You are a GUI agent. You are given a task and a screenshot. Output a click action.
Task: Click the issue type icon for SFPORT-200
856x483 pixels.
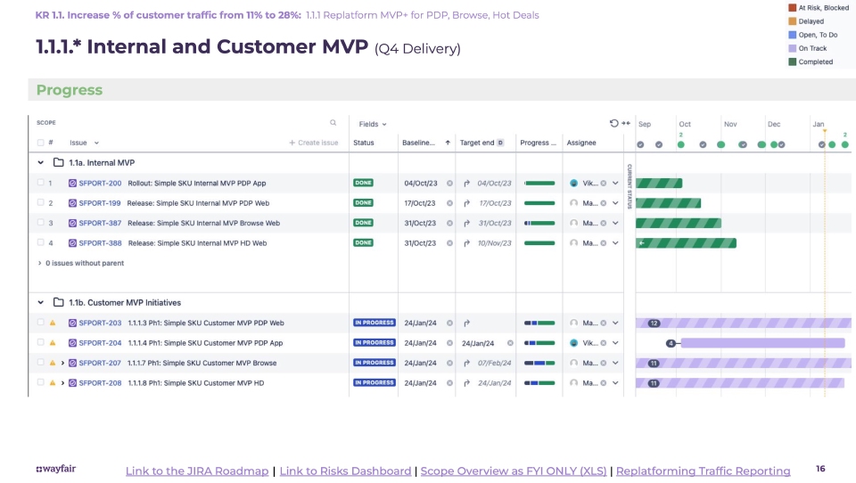(x=72, y=184)
